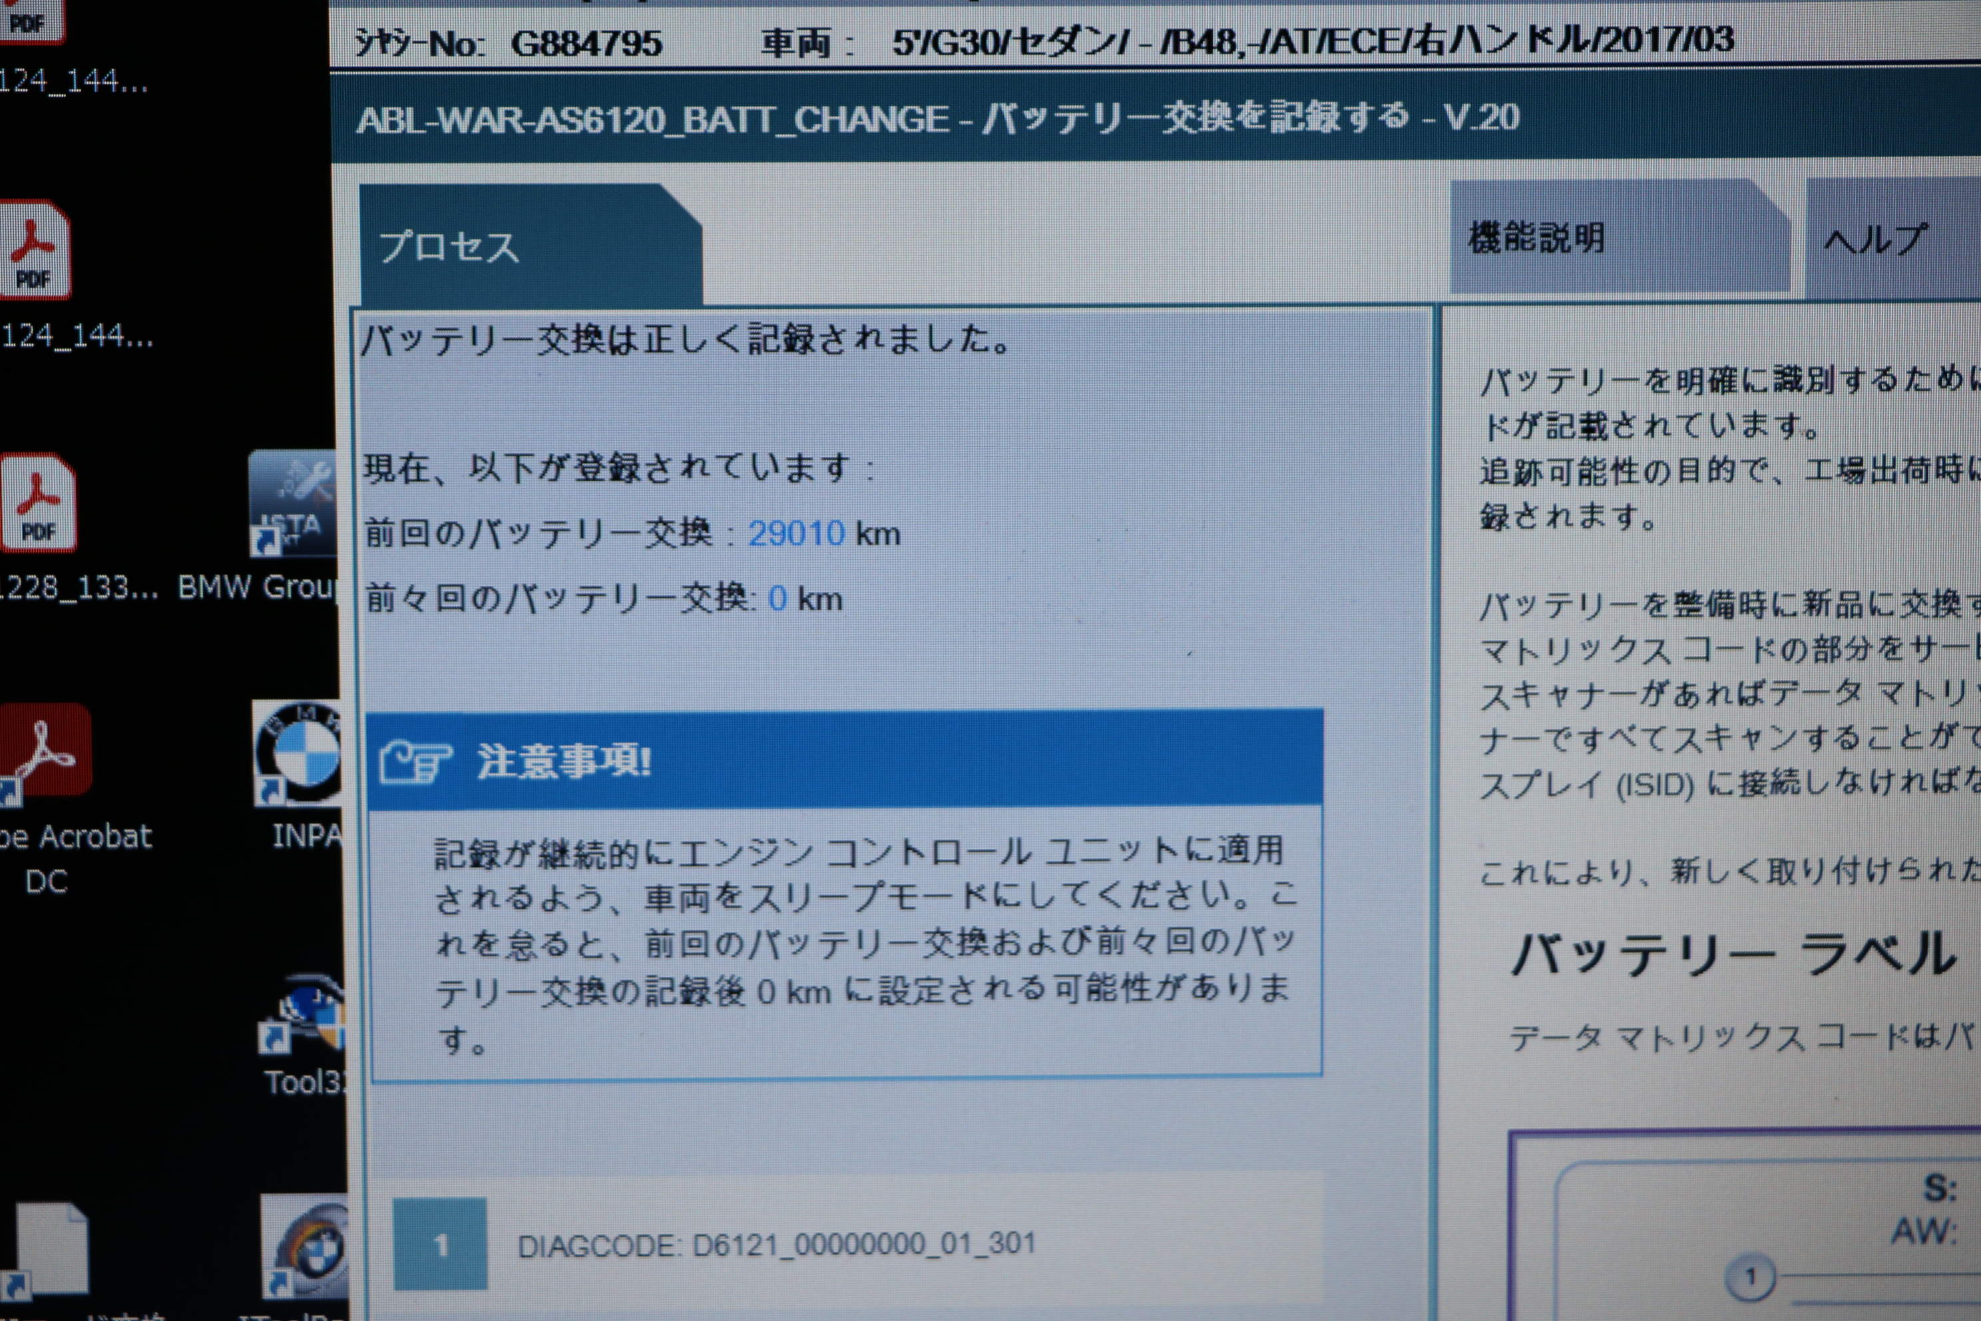Click the 0 km value for 前々回のバッテリー交換
The image size is (1981, 1321).
tap(805, 599)
